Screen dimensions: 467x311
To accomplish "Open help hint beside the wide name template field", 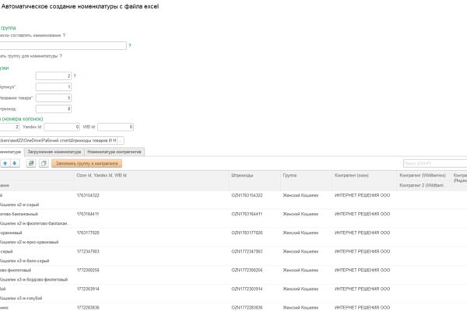I will 129,46.
